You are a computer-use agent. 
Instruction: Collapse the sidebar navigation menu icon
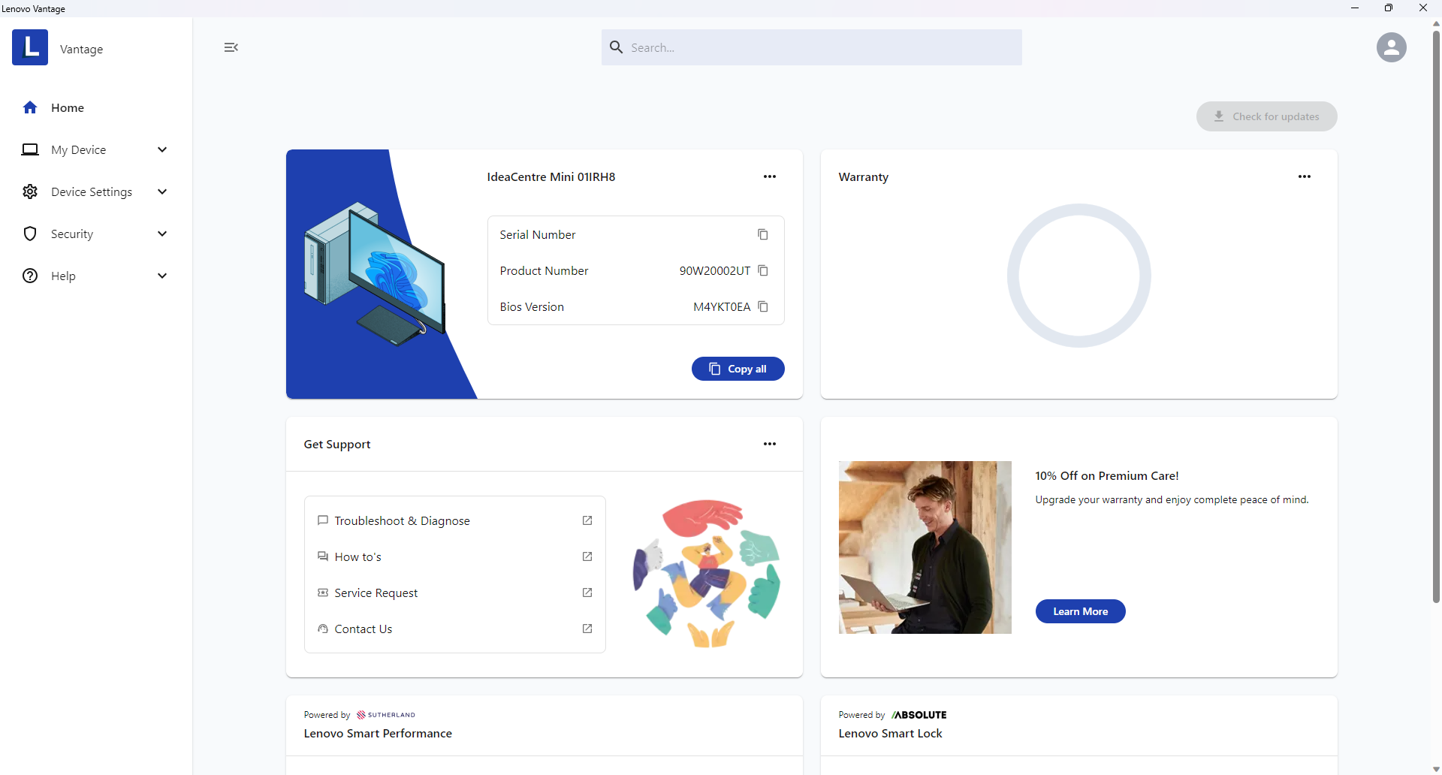point(231,47)
